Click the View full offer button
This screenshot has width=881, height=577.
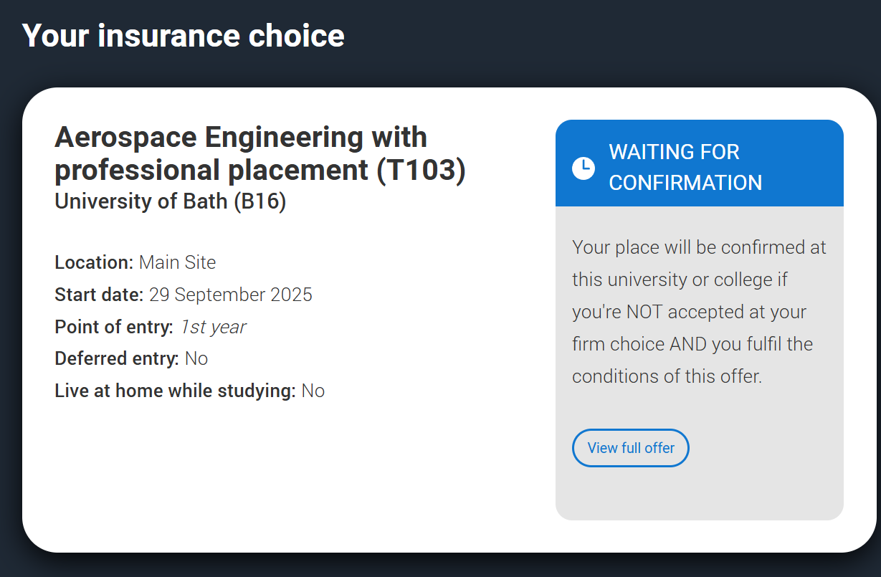[630, 448]
